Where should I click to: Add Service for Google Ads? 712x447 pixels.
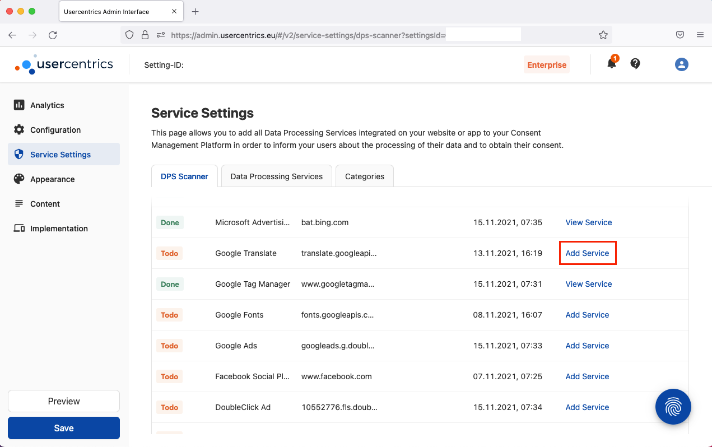coord(587,346)
